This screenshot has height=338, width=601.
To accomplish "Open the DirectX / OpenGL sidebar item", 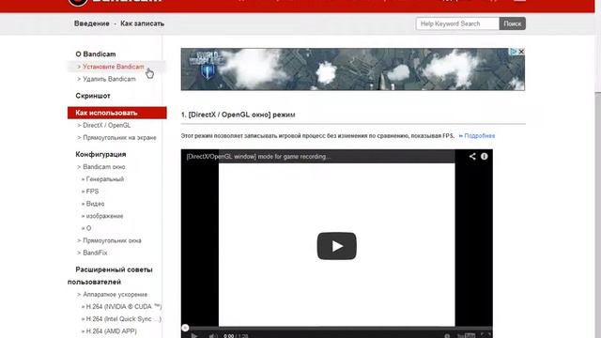I will pyautogui.click(x=106, y=125).
